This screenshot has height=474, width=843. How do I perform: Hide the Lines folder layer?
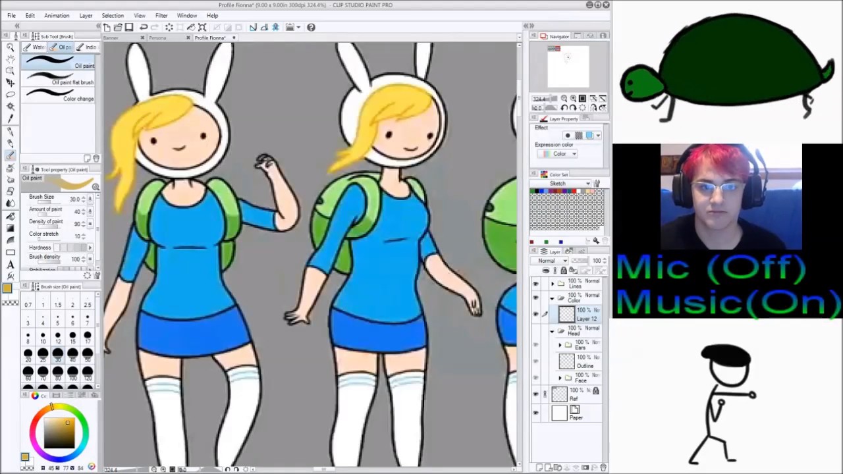pyautogui.click(x=535, y=284)
